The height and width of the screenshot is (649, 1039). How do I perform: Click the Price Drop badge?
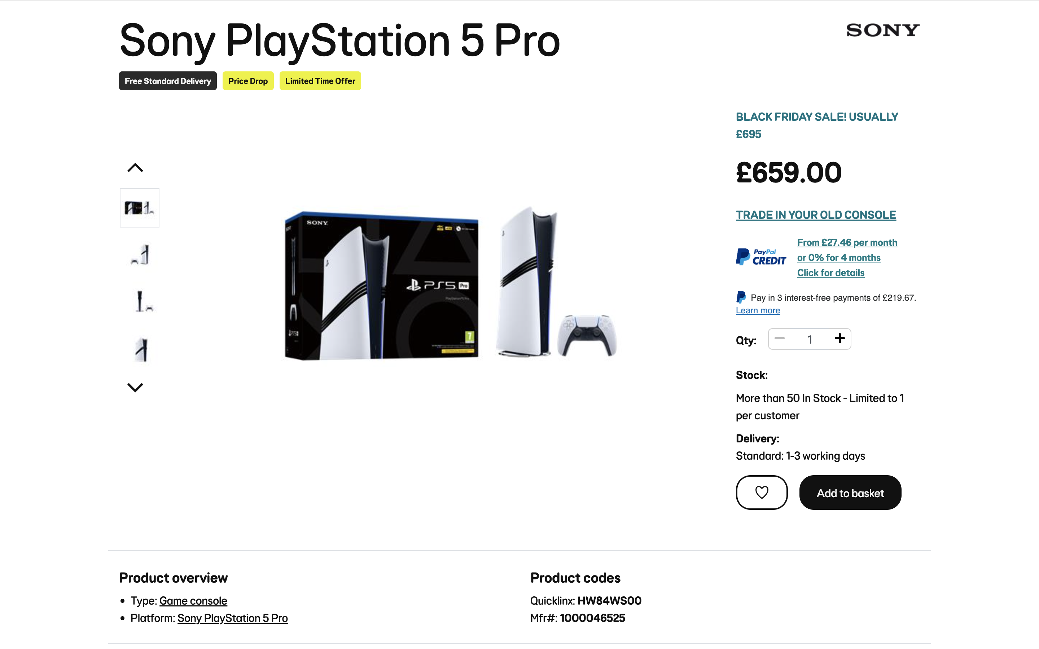(x=248, y=81)
